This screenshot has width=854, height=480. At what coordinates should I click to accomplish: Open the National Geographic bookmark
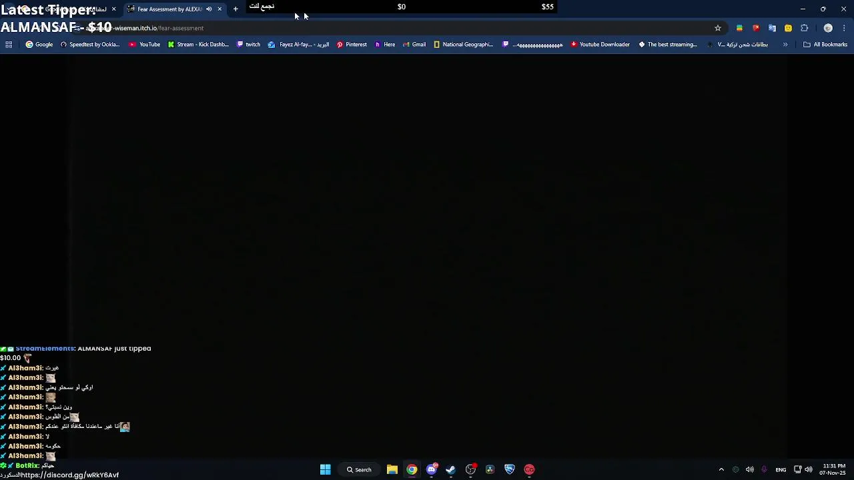(464, 45)
